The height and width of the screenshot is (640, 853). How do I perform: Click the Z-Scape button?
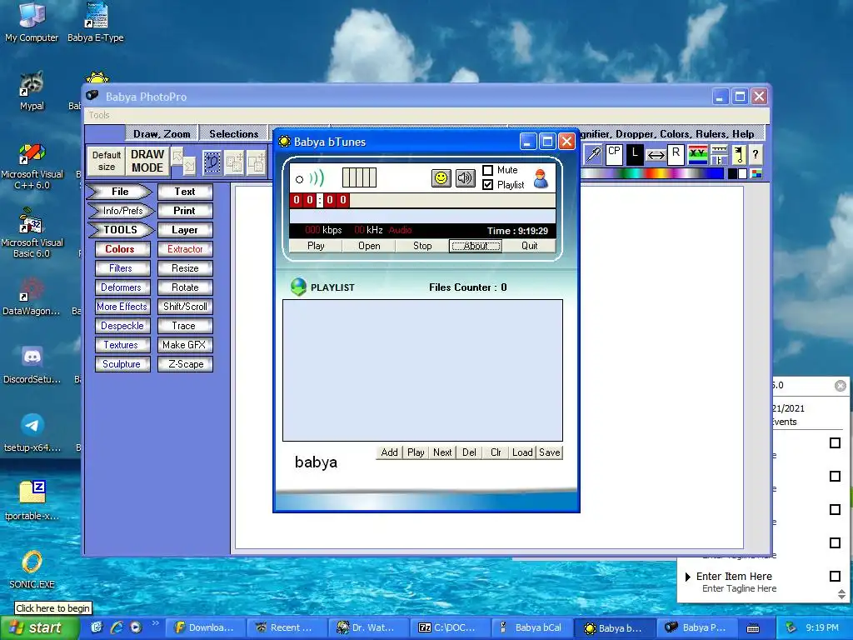[185, 364]
